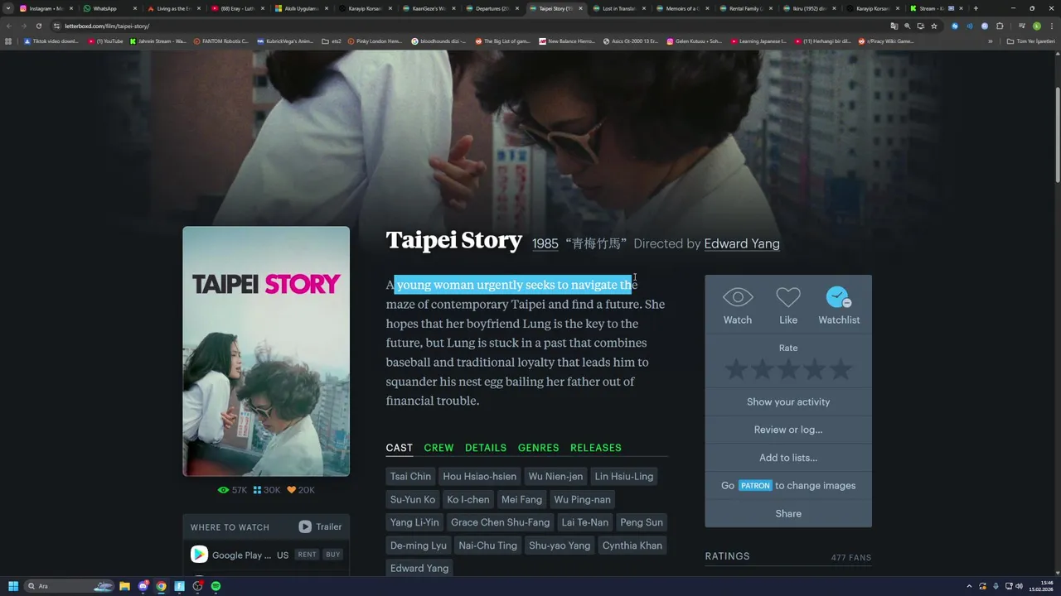Open a new tab with plus button

point(976,8)
